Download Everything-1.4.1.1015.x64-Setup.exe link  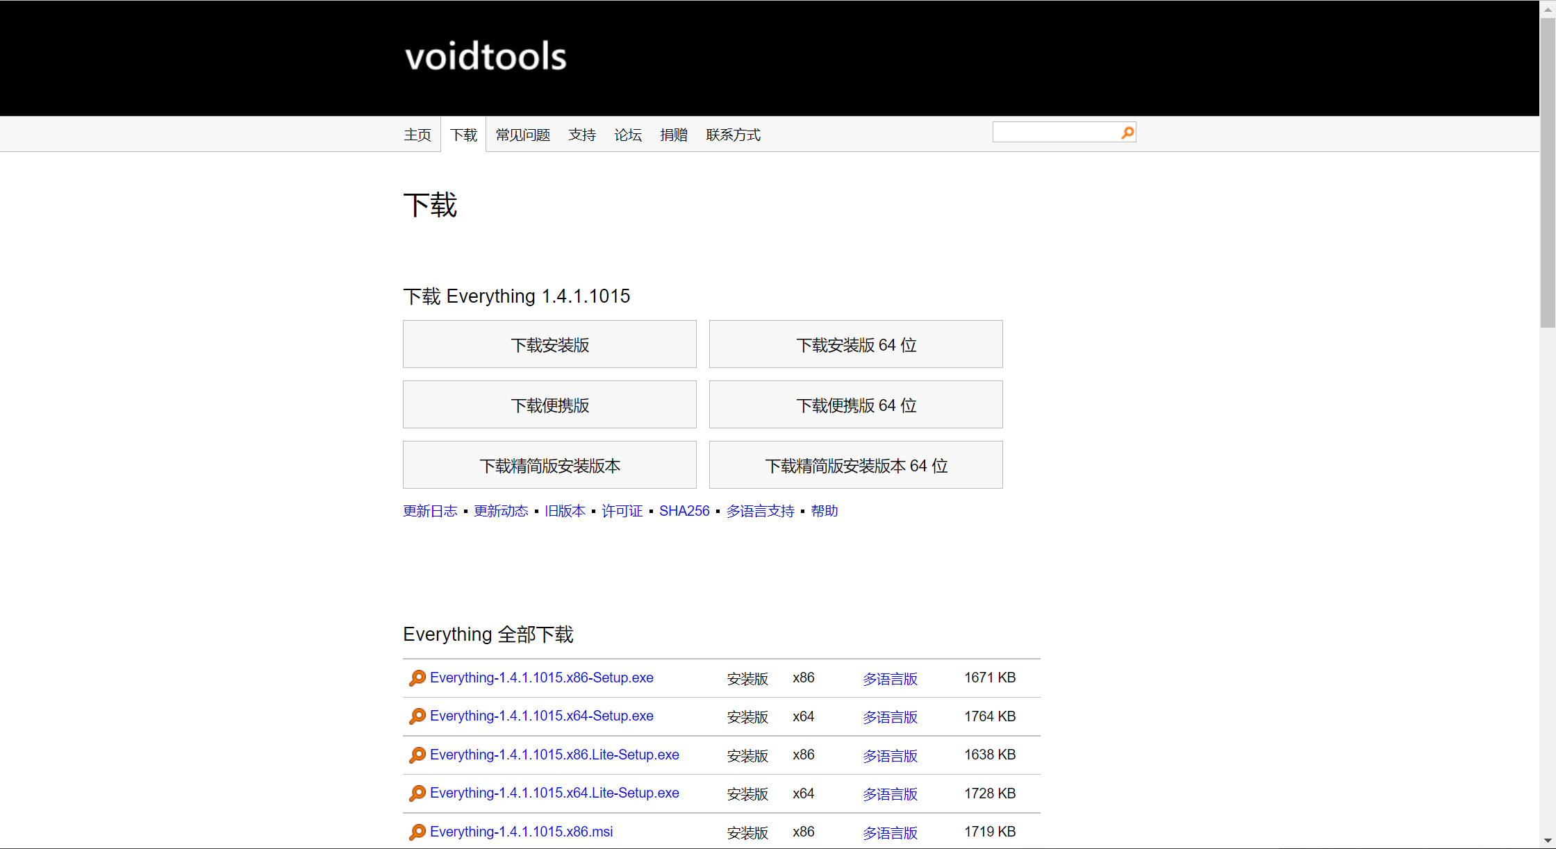542,716
